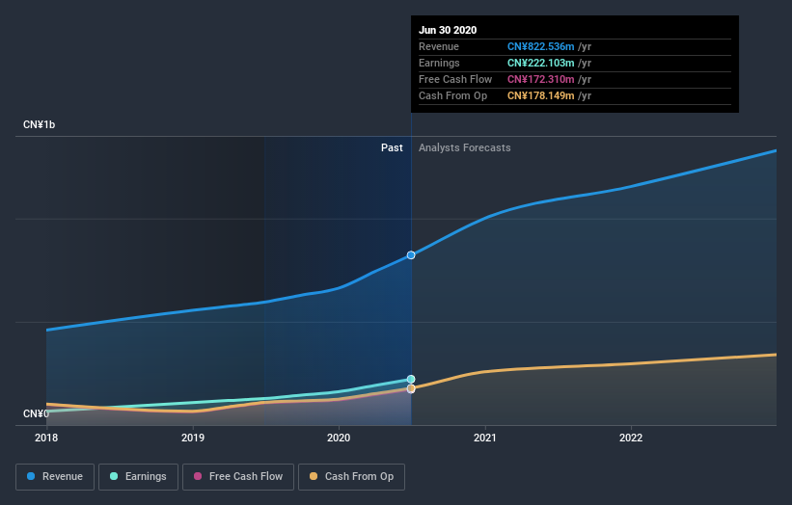Click the CN¥172.310m free cash flow value
Screen dimensions: 792x505
[541, 79]
